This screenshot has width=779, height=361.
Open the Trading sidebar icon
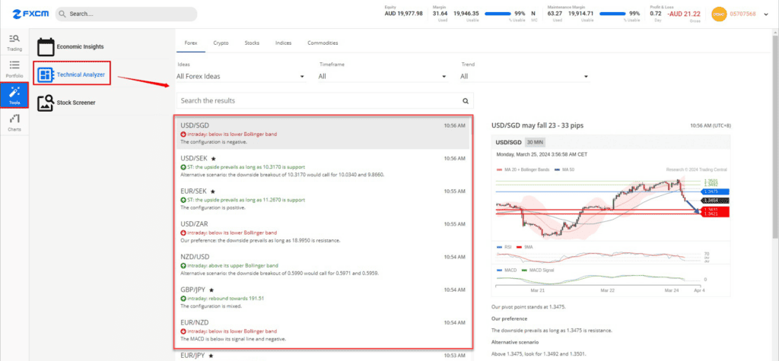[x=14, y=42]
